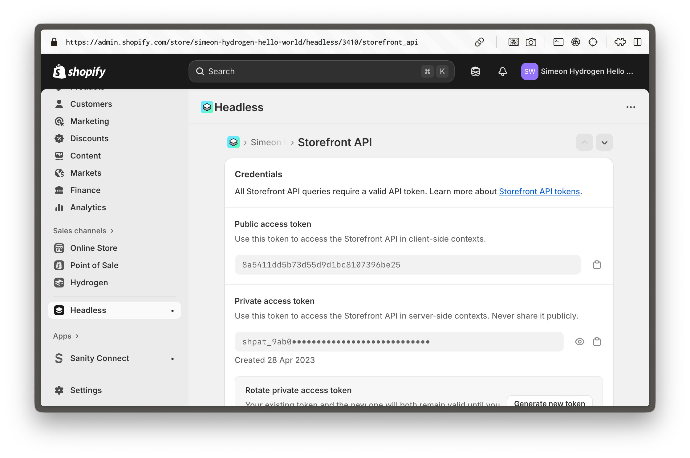Click the camera screenshot icon in browser toolbar
690x458 pixels.
[x=531, y=42]
